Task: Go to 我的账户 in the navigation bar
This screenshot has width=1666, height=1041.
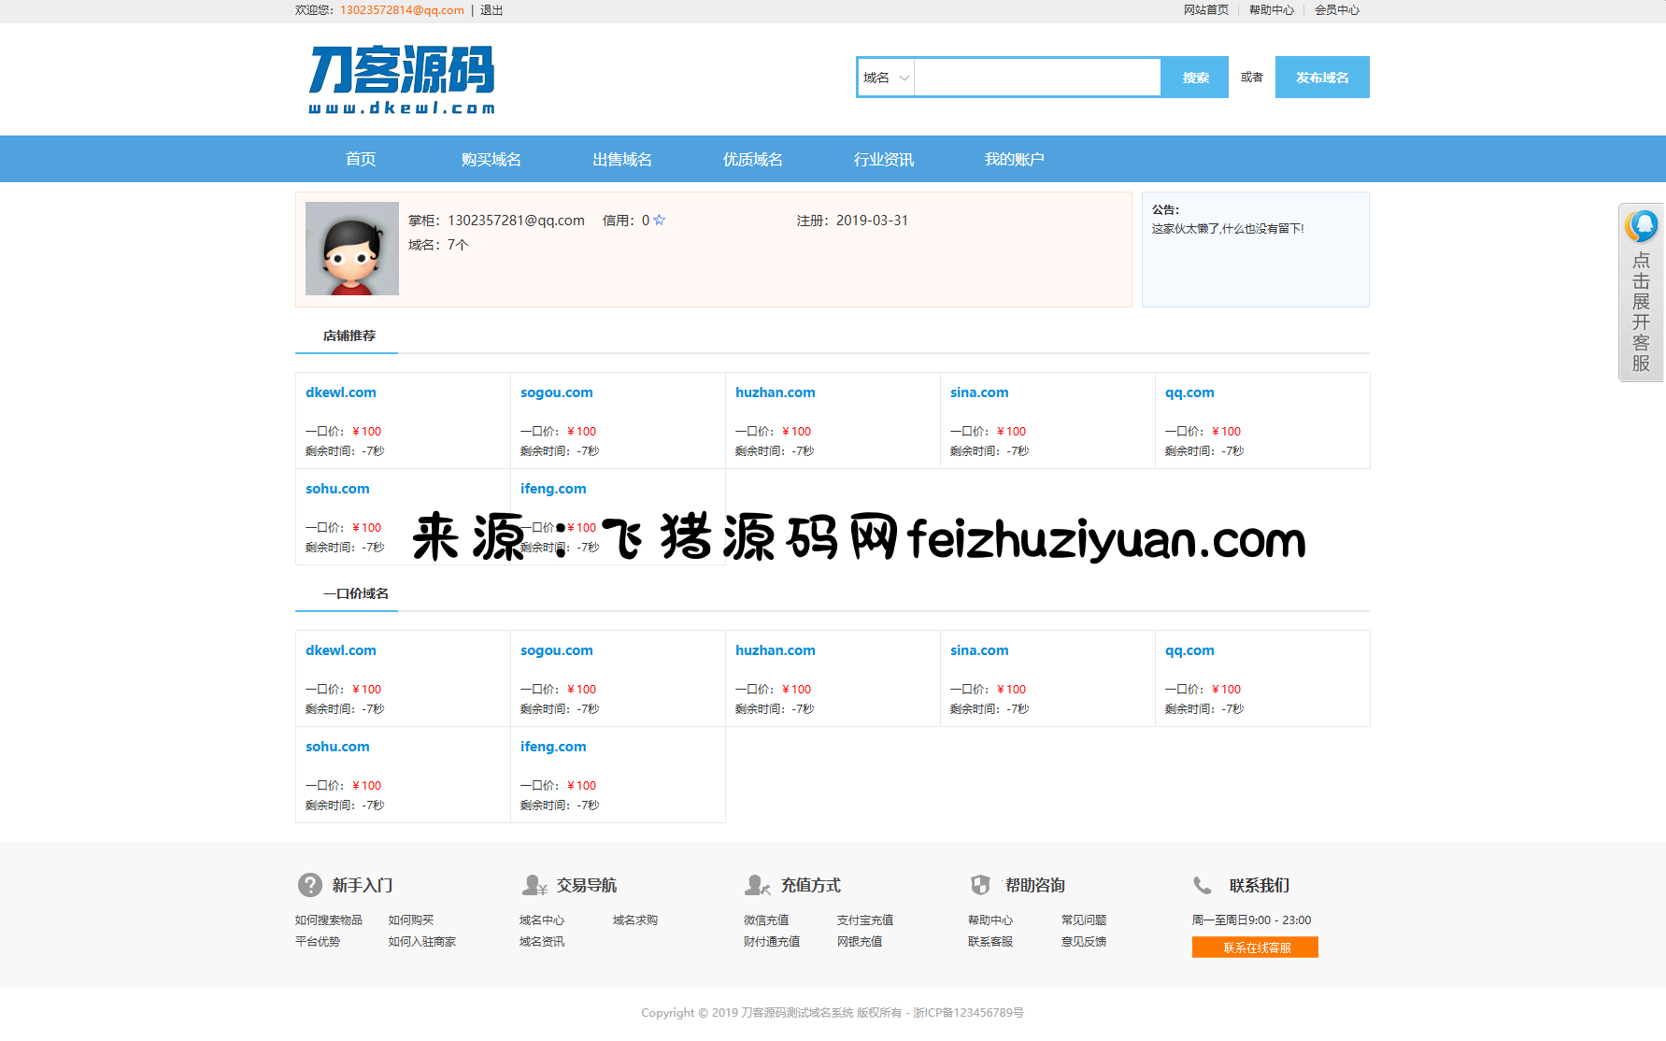Action: (1014, 160)
